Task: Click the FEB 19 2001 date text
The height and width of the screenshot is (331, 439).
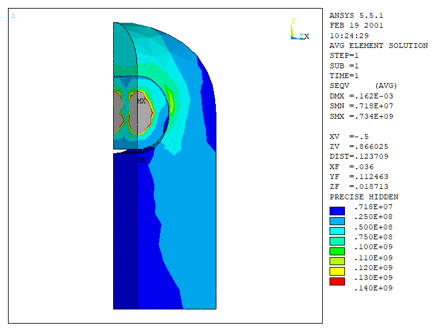Action: [356, 25]
